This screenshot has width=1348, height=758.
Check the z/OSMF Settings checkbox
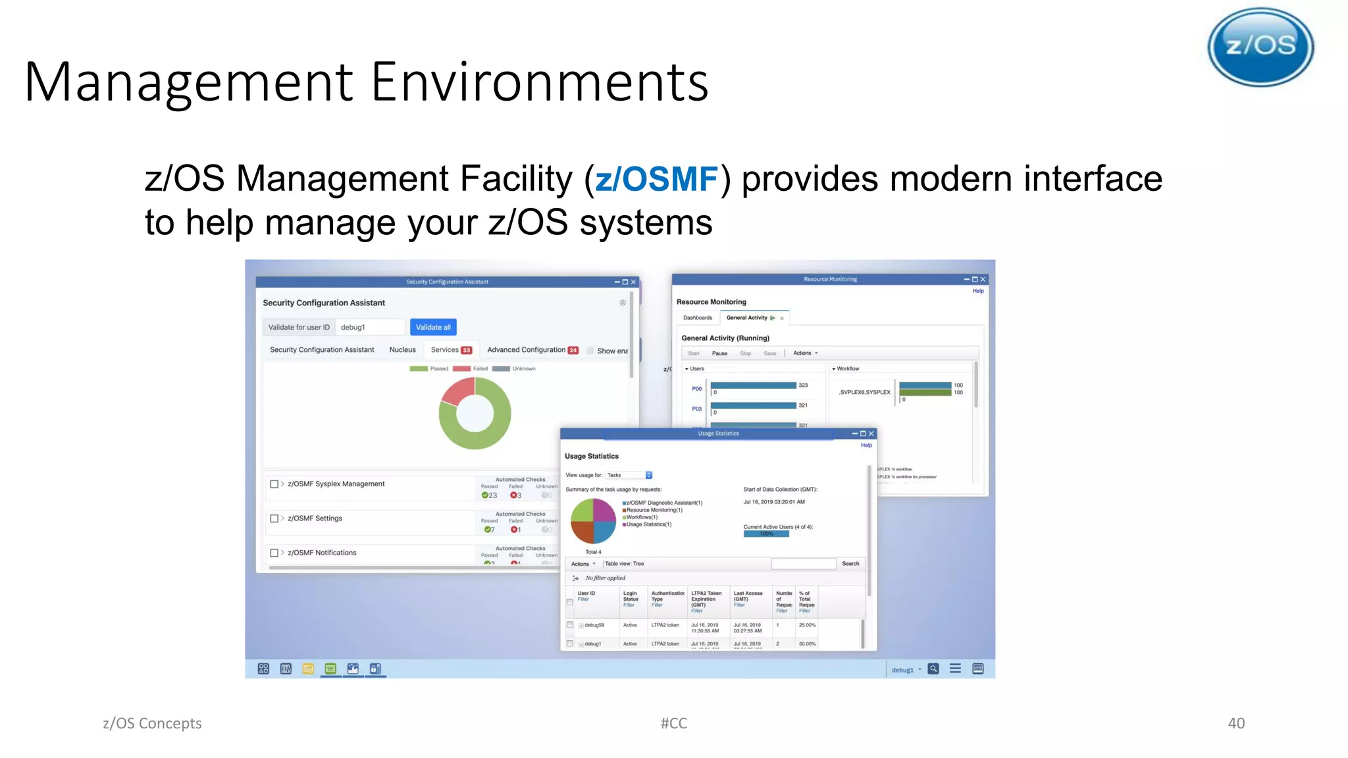274,518
